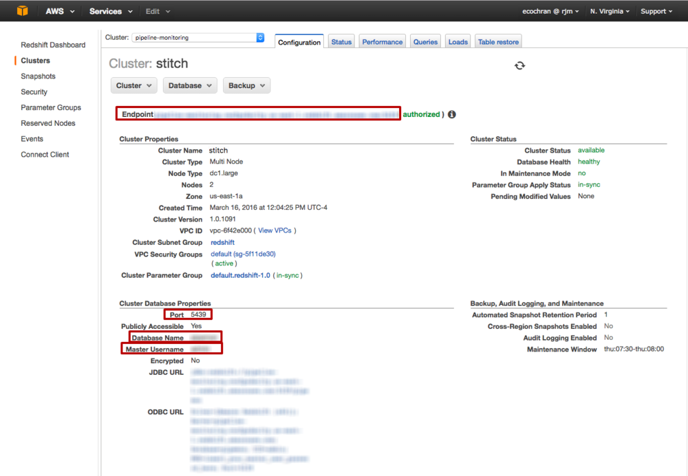Go to Redshift Dashboard in sidebar
The image size is (688, 476).
tap(53, 45)
